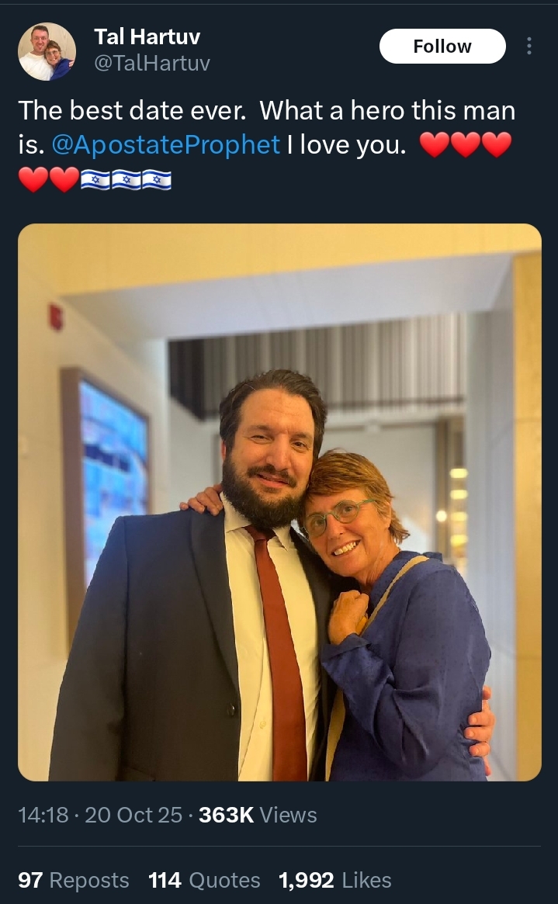
Task: Click the 14:18 timestamp
Action: click(x=43, y=815)
